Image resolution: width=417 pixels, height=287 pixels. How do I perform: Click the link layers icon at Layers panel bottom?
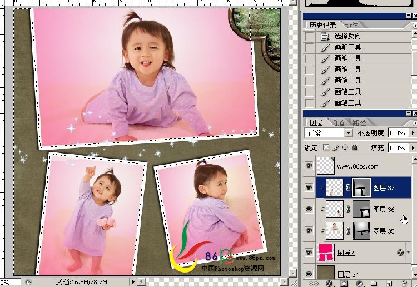(x=314, y=284)
